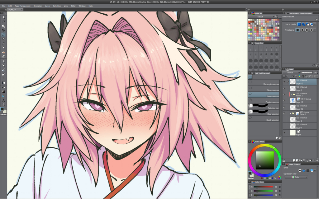Click the Tool property wrench settings icon
The height and width of the screenshot is (199, 319).
[x=317, y=65]
